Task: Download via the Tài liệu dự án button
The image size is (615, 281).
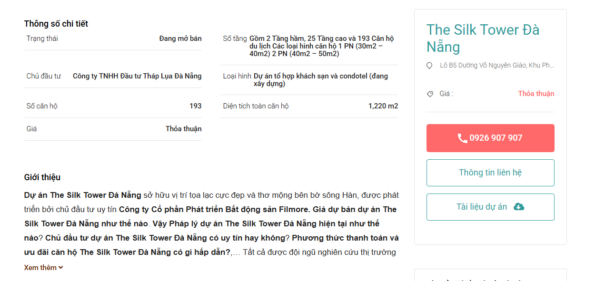Action: pyautogui.click(x=490, y=207)
